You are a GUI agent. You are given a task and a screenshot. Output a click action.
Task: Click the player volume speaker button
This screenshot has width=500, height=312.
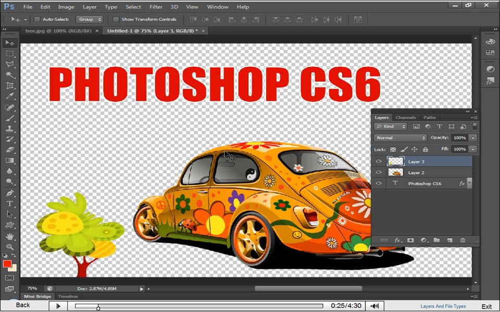[374, 306]
